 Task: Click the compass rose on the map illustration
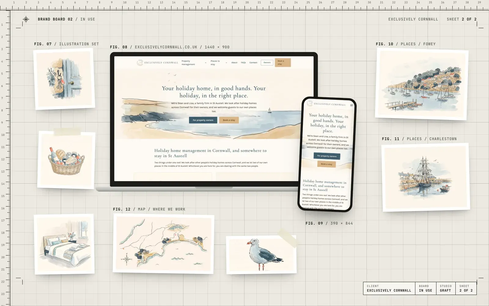(x=127, y=259)
